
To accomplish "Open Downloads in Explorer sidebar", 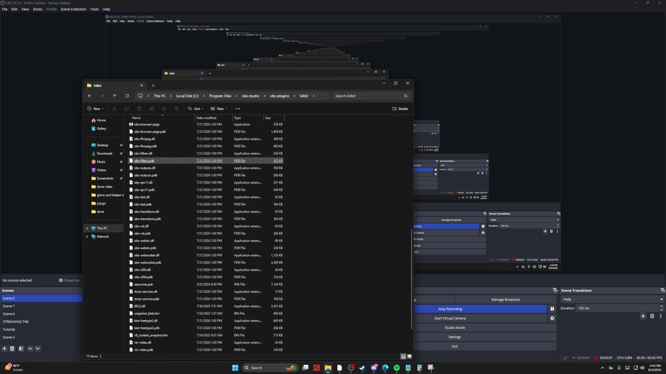I will (104, 154).
